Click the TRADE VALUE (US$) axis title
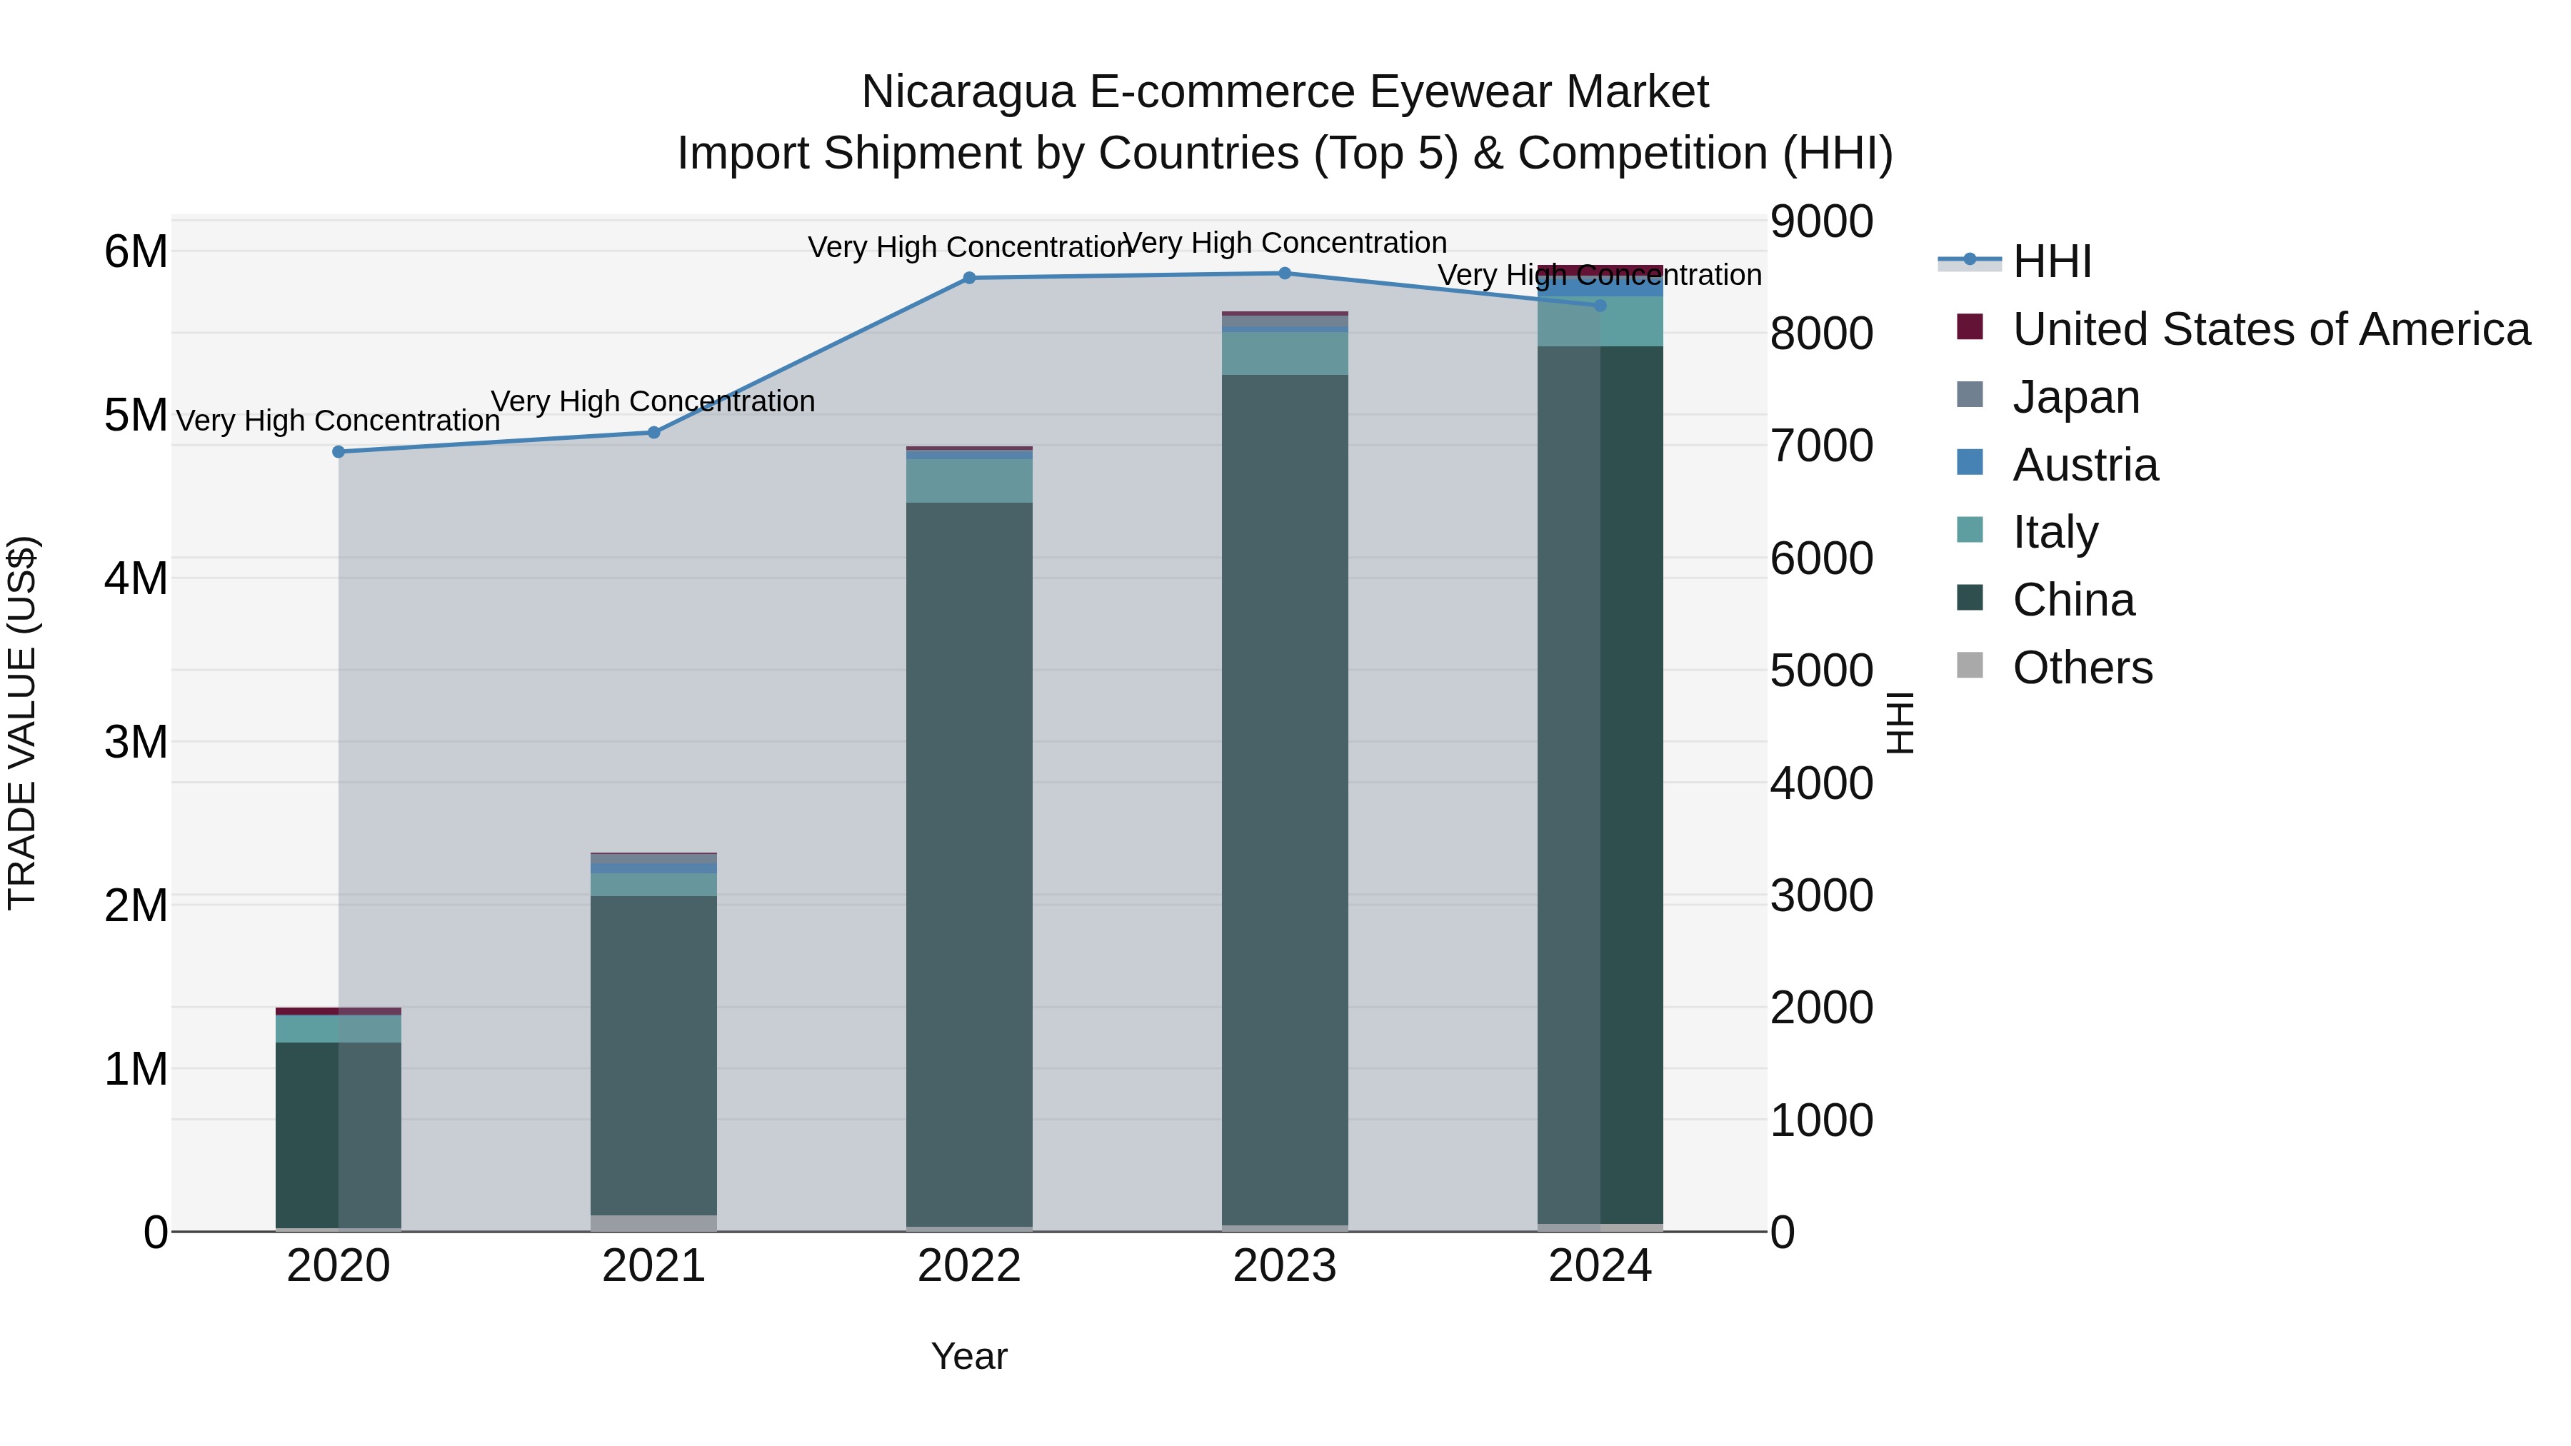Image resolution: width=2571 pixels, height=1446 pixels. click(23, 723)
